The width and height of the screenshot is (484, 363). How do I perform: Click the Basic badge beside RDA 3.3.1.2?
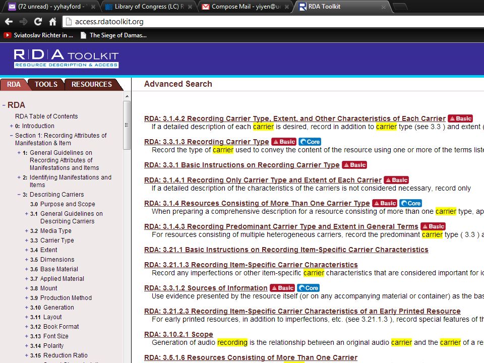point(282,288)
